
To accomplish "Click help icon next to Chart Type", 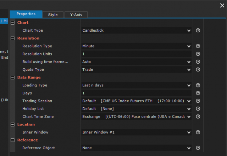I will point(198,31).
